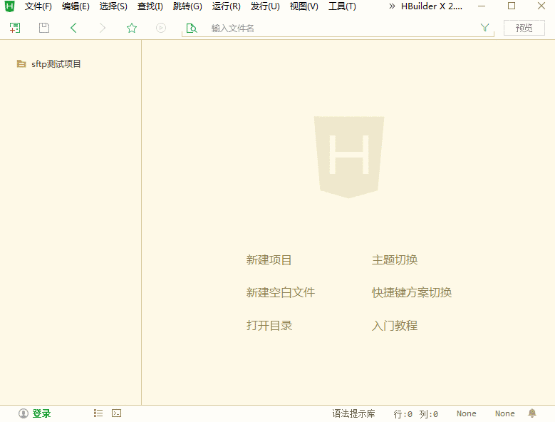This screenshot has height=422, width=555.
Task: Click the 新建项目 link
Action: click(x=269, y=260)
